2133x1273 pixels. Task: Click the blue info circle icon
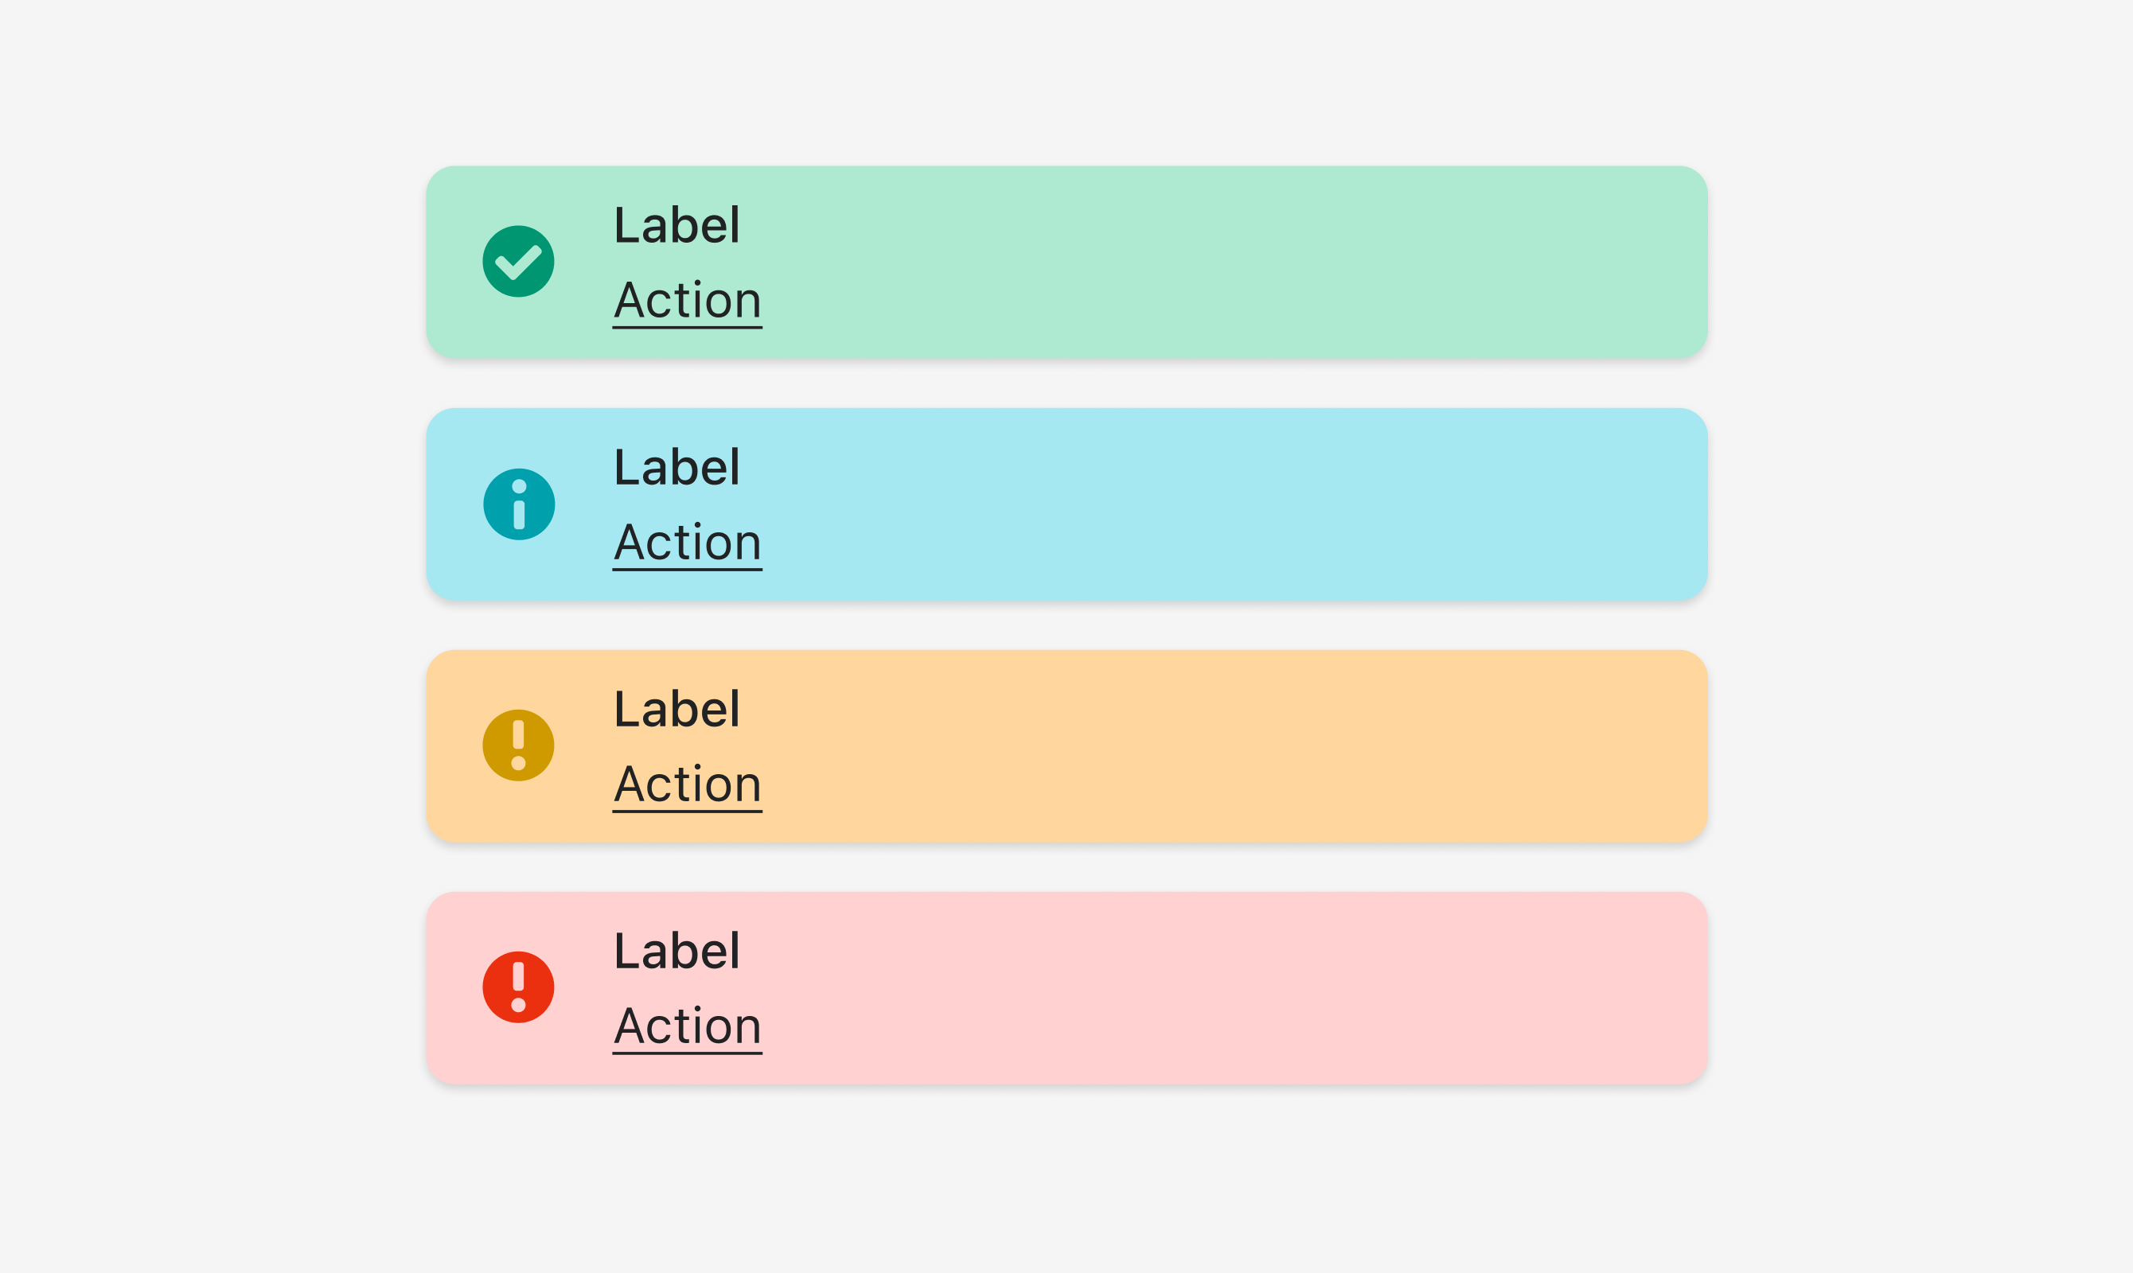pos(518,504)
